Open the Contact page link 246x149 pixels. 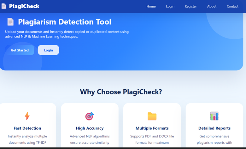[x=232, y=6]
